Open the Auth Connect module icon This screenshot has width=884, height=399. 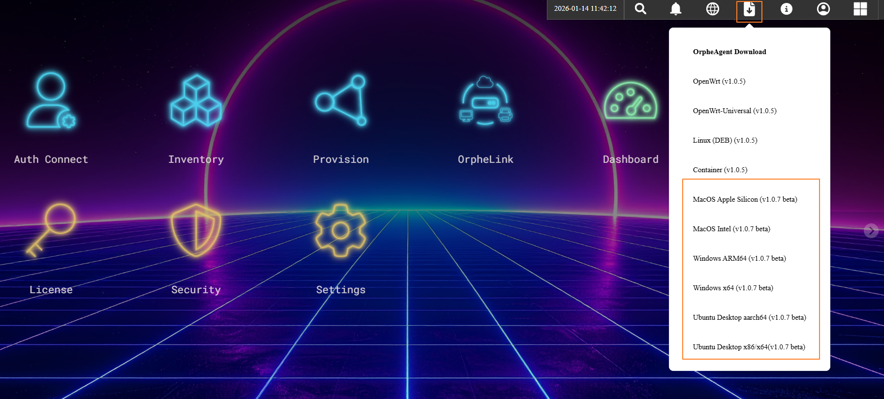coord(51,101)
